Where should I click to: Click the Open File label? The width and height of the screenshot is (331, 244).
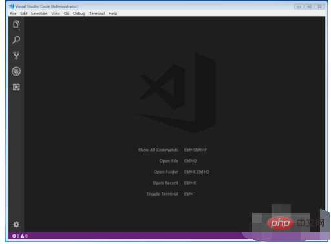[169, 161]
